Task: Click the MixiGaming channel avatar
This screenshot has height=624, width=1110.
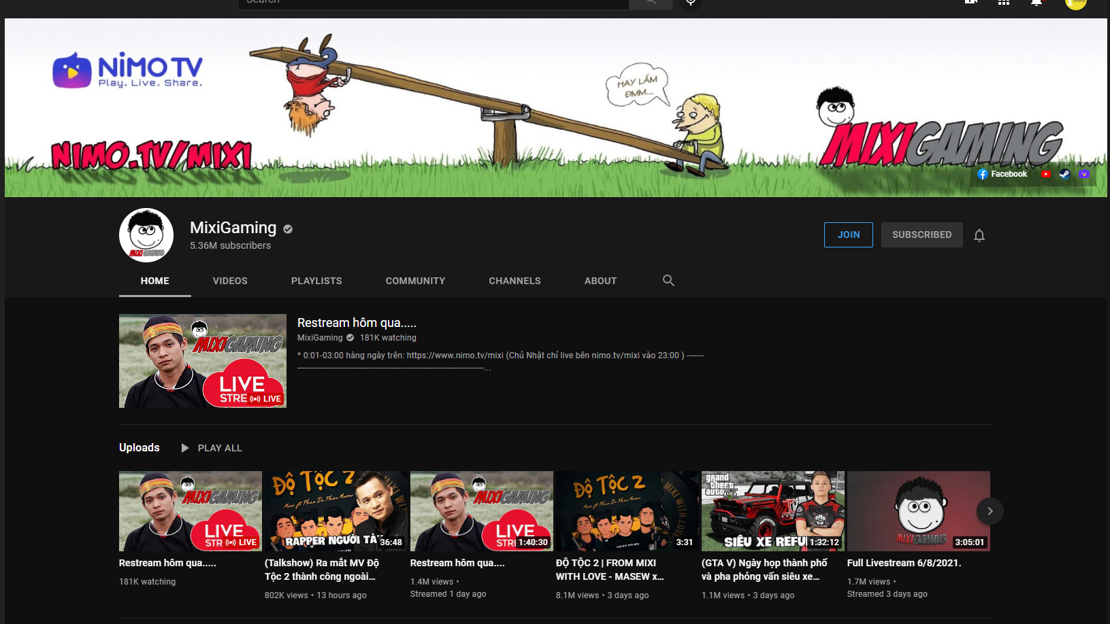Action: click(x=146, y=235)
